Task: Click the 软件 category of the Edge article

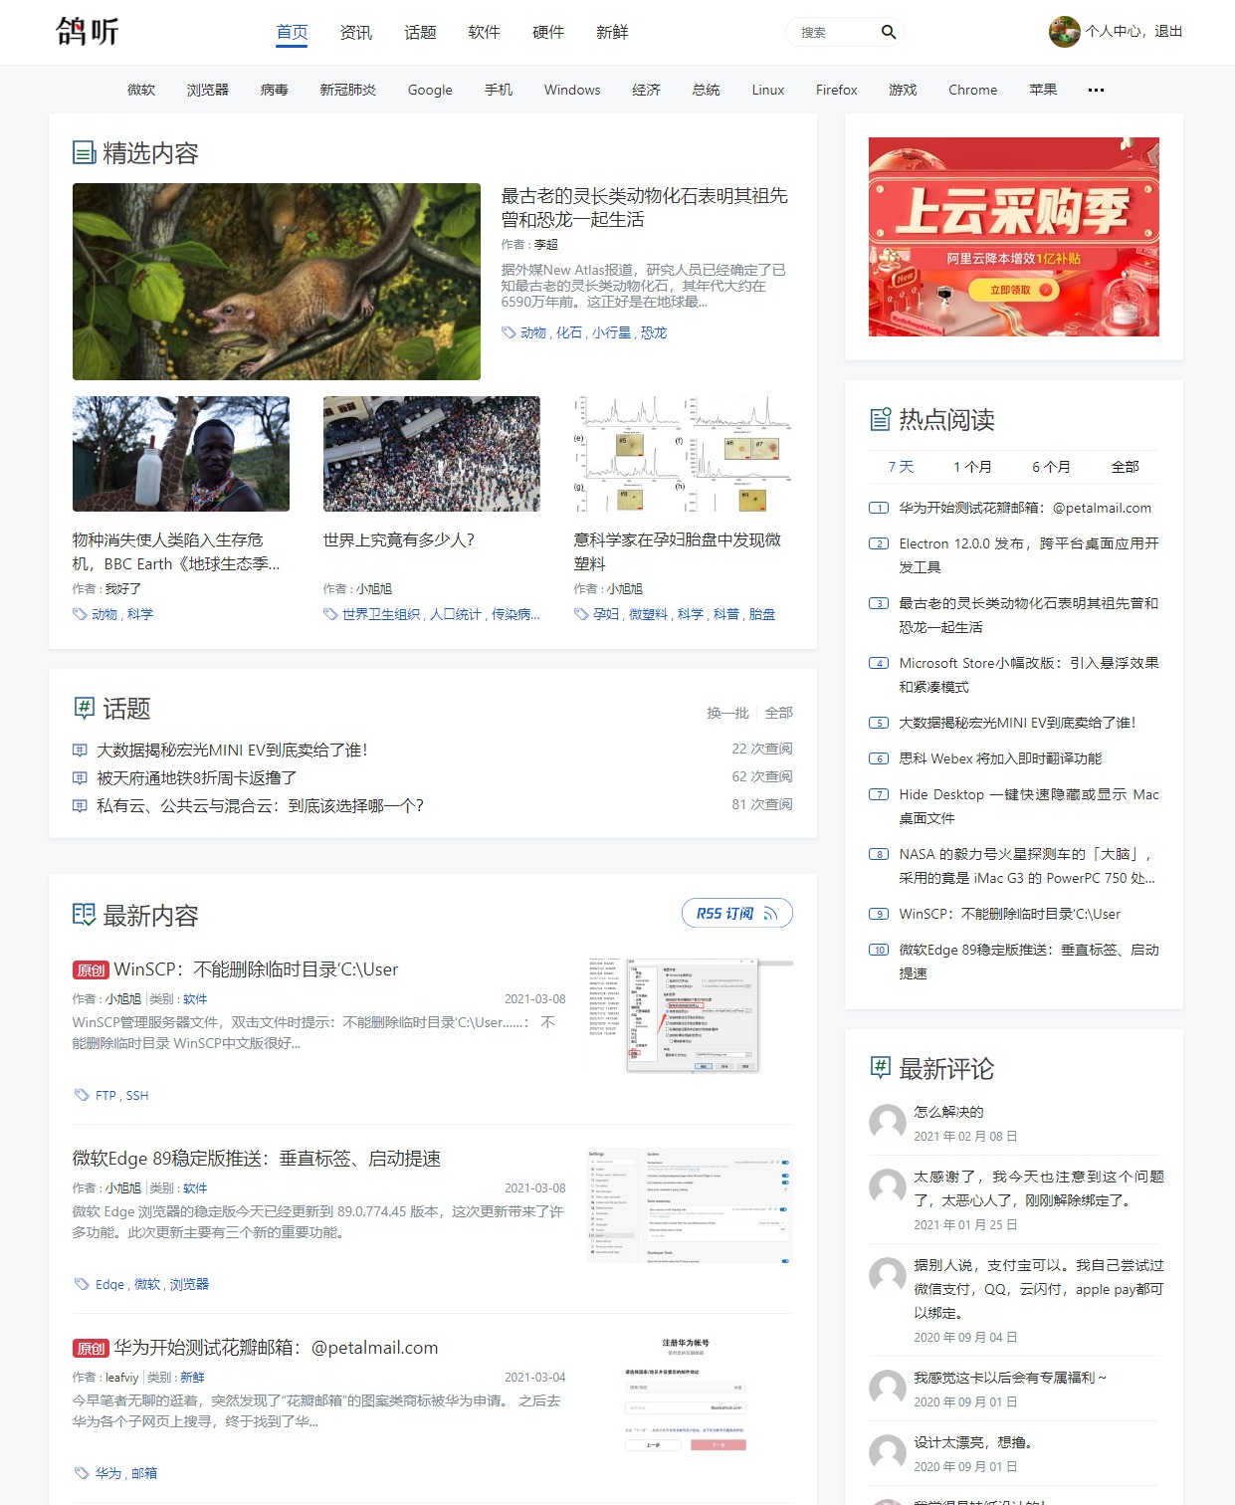Action: [x=195, y=1187]
